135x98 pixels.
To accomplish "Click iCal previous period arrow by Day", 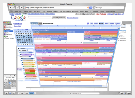I will coord(19,93).
